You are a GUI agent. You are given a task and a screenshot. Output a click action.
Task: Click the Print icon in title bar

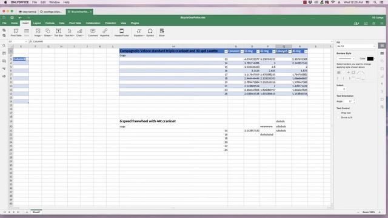(12, 18)
